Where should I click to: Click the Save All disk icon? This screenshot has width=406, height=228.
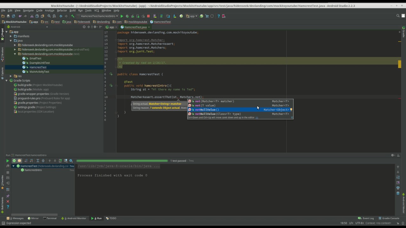tap(8, 16)
